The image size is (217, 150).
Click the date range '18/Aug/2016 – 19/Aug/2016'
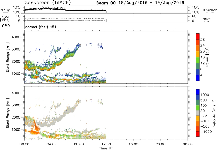(x=151, y=3)
